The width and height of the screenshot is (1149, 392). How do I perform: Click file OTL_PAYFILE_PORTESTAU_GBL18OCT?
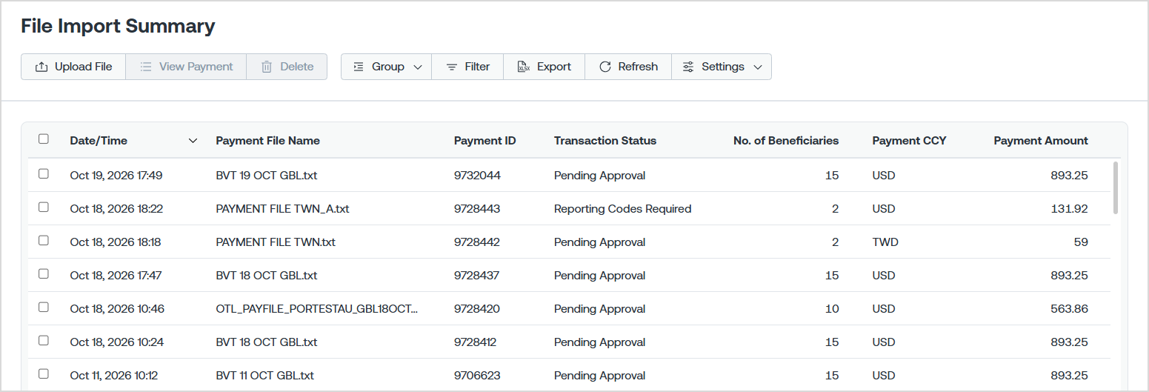316,309
